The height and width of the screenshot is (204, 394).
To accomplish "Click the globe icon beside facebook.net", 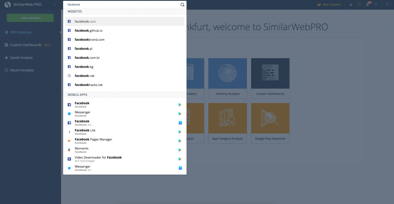I will click(69, 75).
